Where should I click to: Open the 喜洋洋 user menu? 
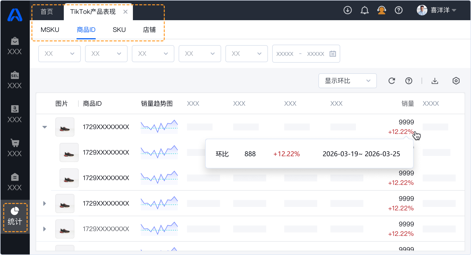(x=443, y=10)
